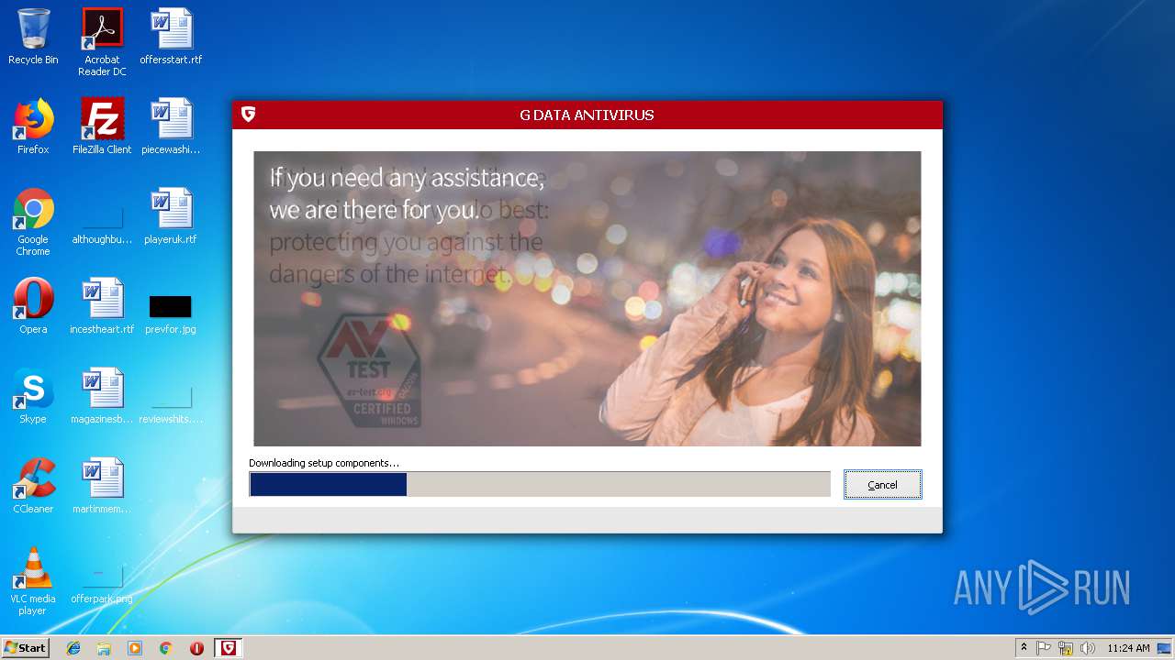Select the reviewshits… desktop file
Viewport: 1175px width, 660px height.
tap(171, 401)
